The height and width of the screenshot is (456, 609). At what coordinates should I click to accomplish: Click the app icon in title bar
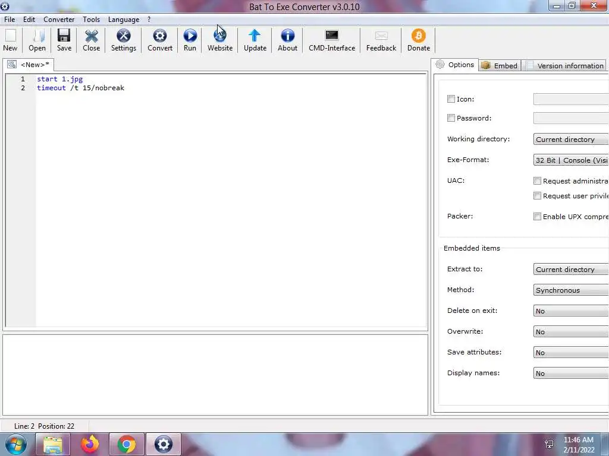pyautogui.click(x=5, y=6)
